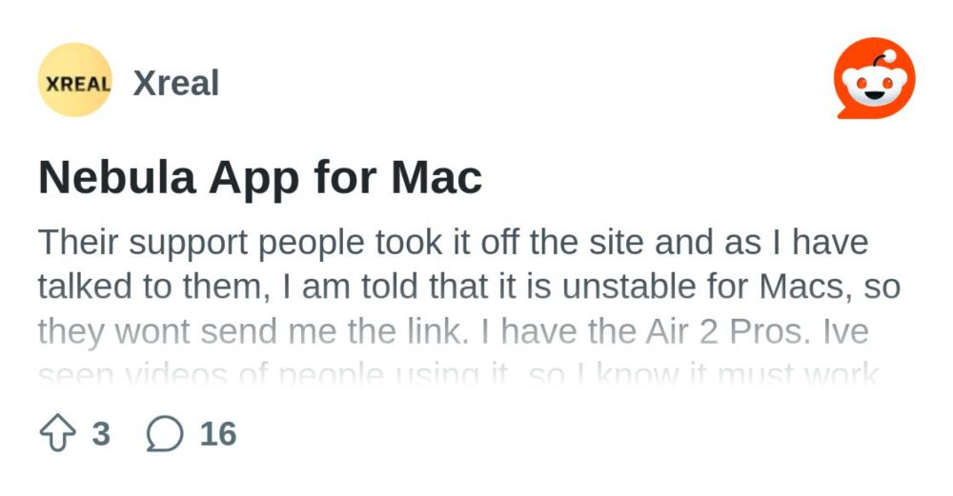
Task: Click the upvote arrow icon
Action: pos(58,433)
